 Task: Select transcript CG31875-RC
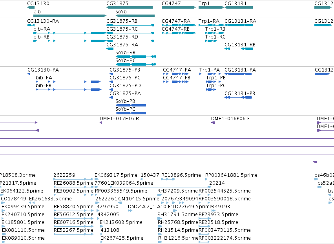pos(122,29)
